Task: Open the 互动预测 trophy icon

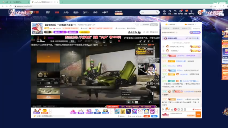Action: click(x=44, y=112)
